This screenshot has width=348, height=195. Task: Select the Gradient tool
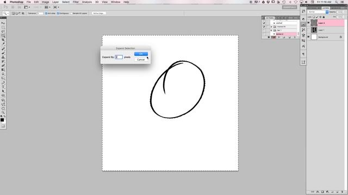tap(3, 70)
